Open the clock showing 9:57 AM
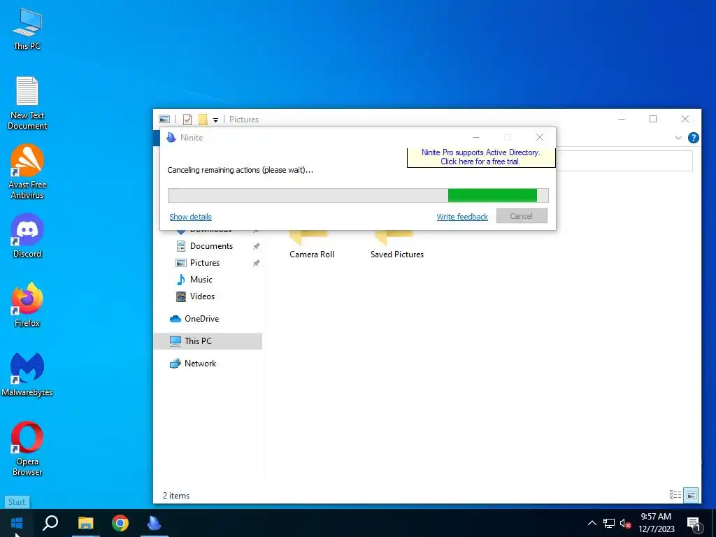Screen dimensions: 716x537 pos(656,523)
